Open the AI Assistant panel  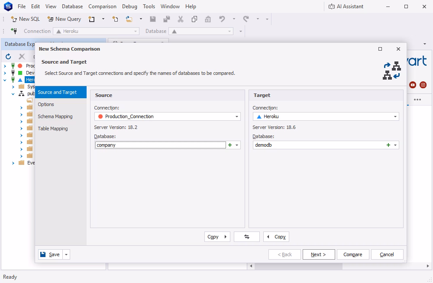pyautogui.click(x=346, y=6)
